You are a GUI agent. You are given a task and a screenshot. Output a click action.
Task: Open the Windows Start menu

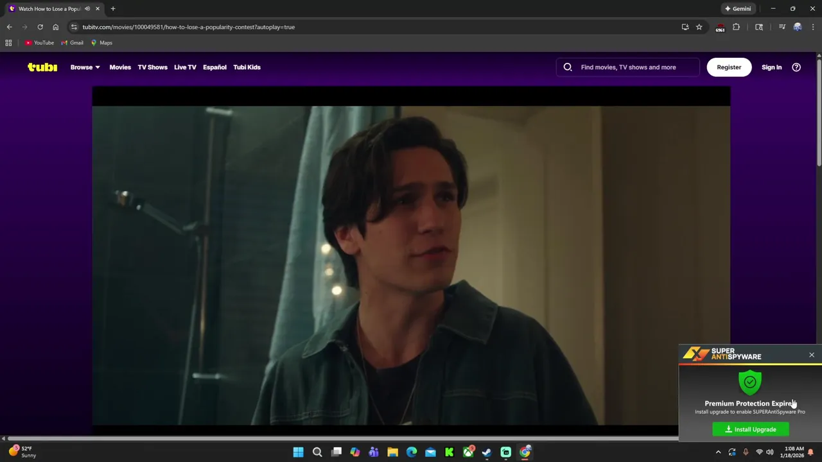click(x=298, y=452)
